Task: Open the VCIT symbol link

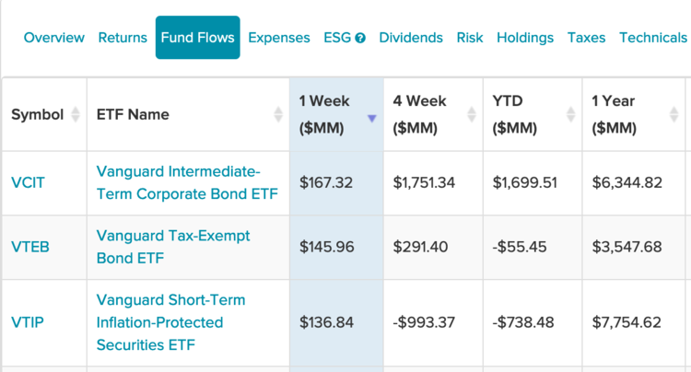Action: click(28, 182)
